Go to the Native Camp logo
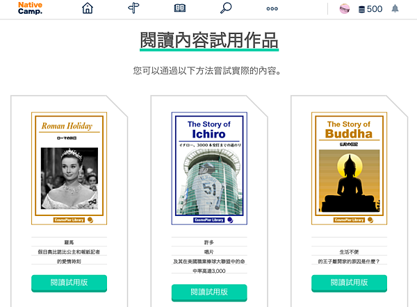This screenshot has width=417, height=307. [30, 8]
